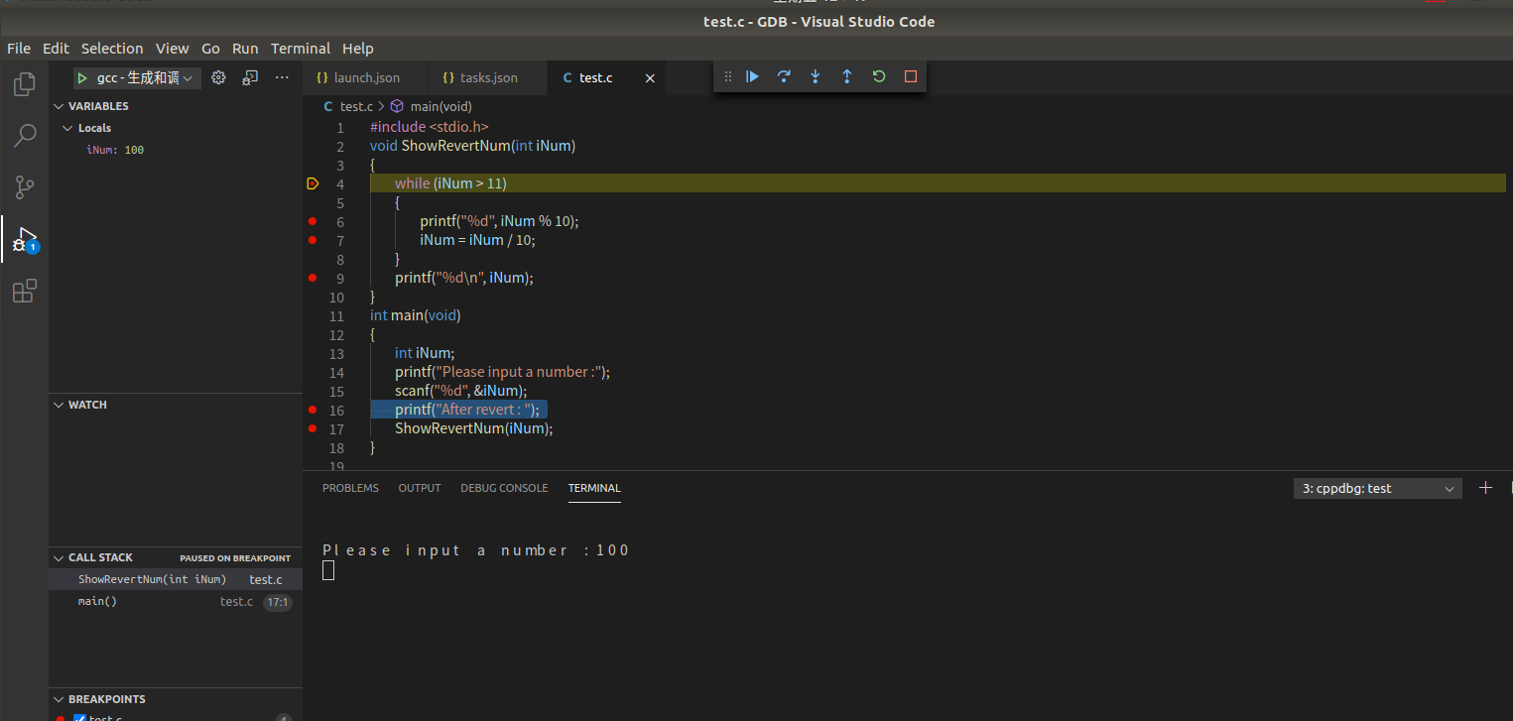
Task: Switch to the DEBUG CONSOLE tab
Action: click(x=504, y=488)
